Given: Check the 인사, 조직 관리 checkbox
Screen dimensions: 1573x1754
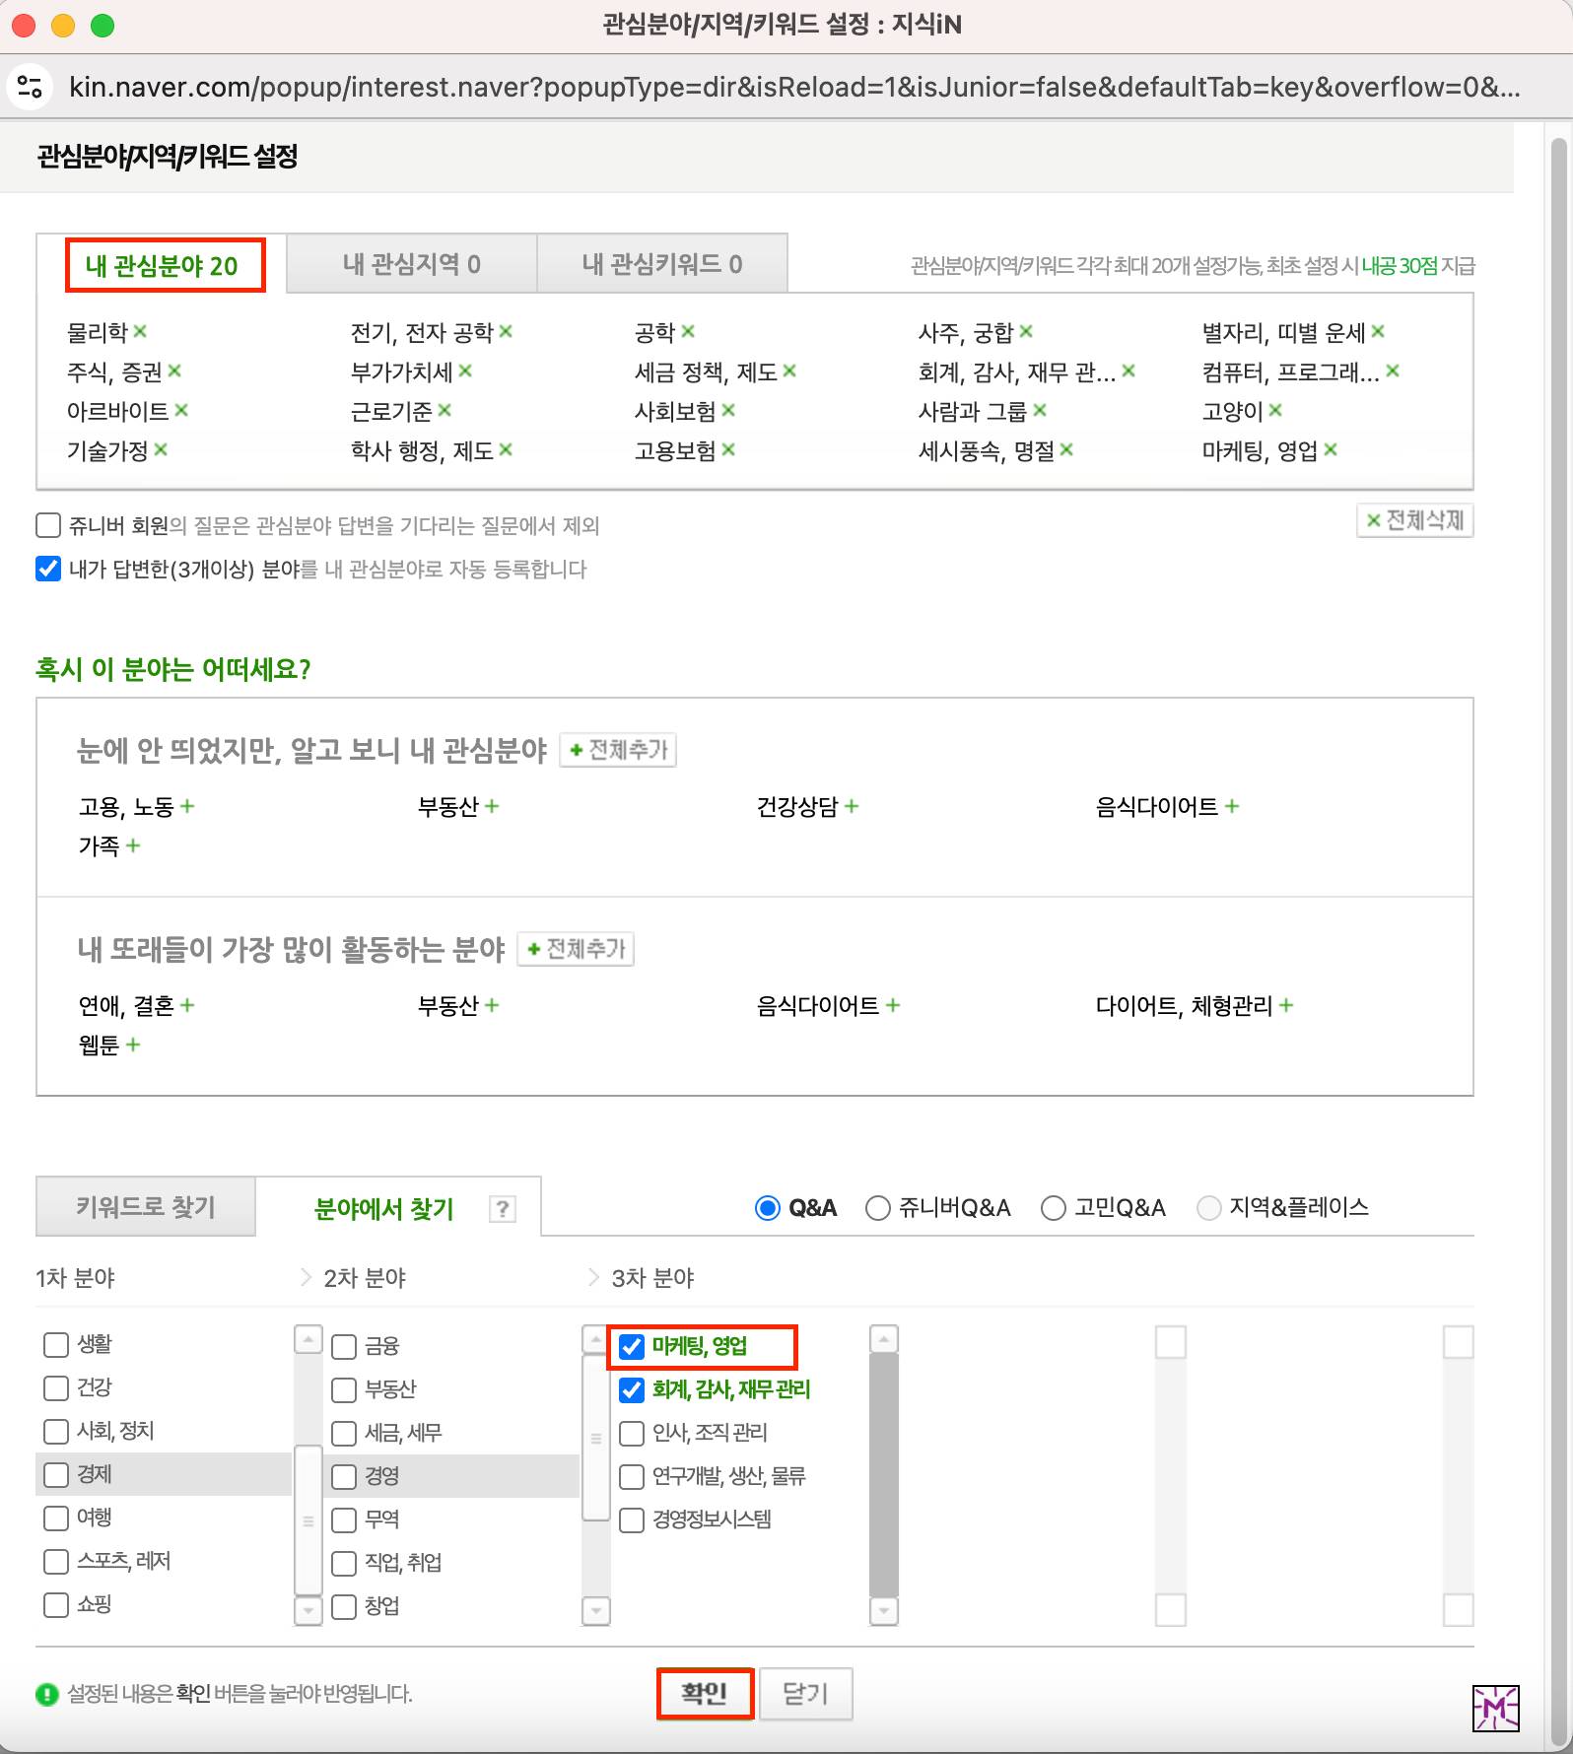Looking at the screenshot, I should (x=632, y=1434).
